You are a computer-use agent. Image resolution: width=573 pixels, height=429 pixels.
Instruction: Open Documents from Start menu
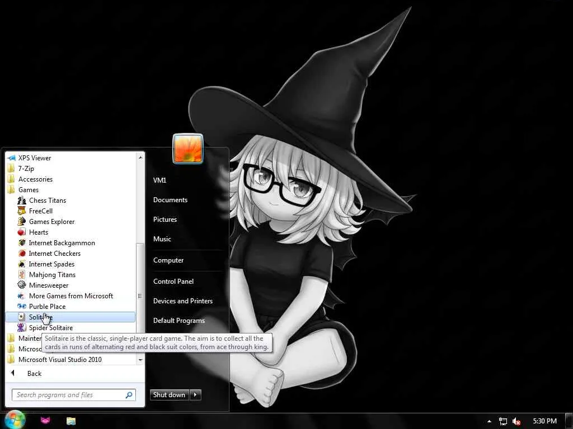click(170, 200)
